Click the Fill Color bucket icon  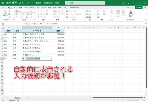coord(22,17)
